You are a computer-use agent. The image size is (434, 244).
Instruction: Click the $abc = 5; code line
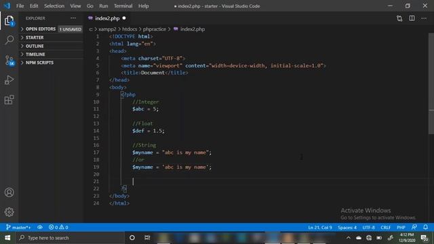pos(145,109)
